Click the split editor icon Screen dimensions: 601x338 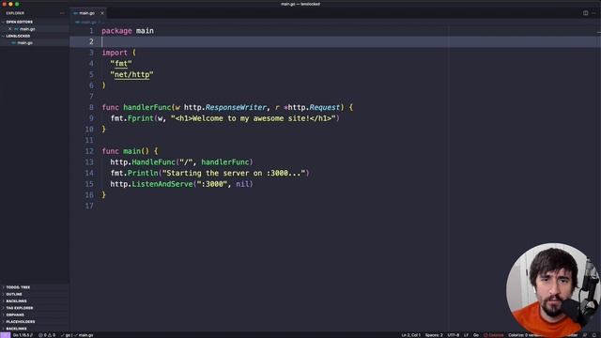click(x=585, y=13)
